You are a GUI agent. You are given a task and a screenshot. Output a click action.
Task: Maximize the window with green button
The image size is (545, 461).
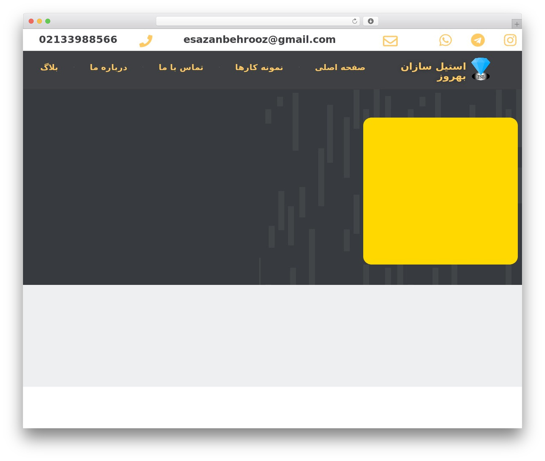click(x=48, y=21)
